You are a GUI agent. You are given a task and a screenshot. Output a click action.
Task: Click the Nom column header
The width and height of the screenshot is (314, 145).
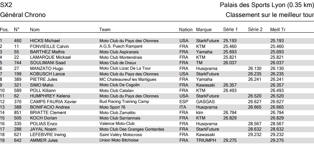coord(34,30)
